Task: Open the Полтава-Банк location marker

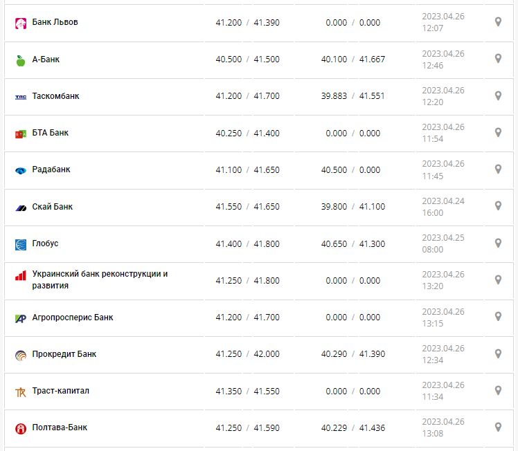Action: pos(498,427)
